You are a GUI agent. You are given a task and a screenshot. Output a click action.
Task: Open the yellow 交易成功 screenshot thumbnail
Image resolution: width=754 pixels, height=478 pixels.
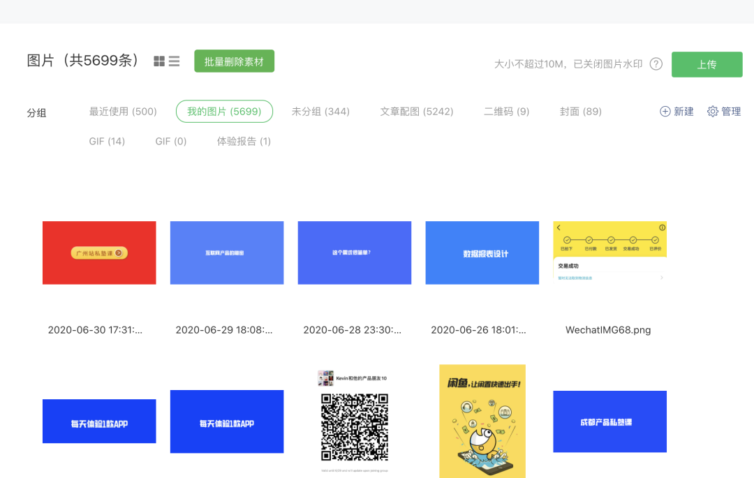coord(609,252)
